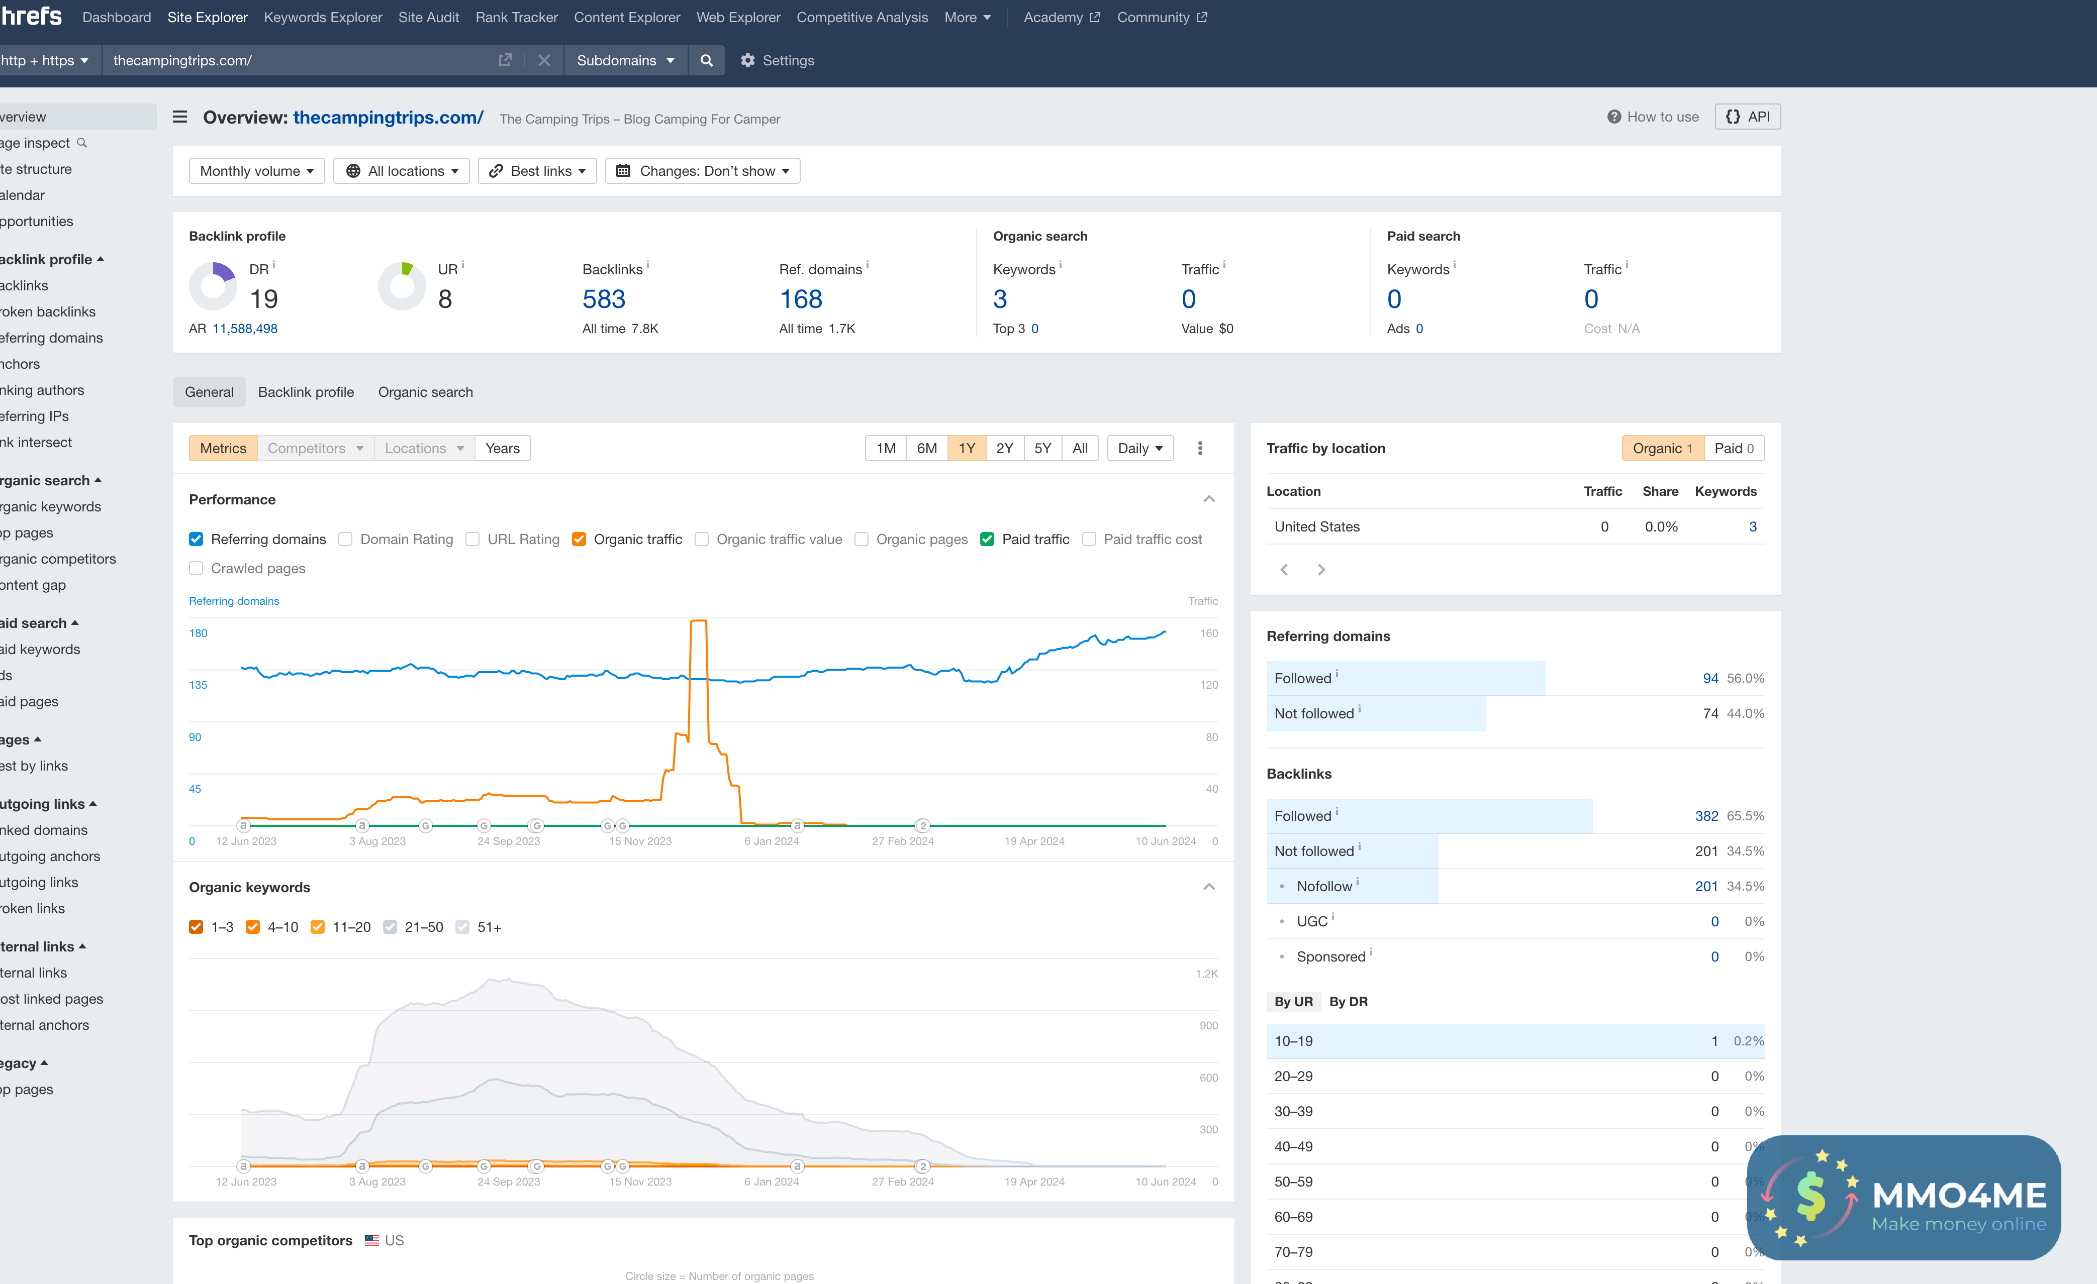Click the 583 backlinks number link
Viewport: 2097px width, 1284px height.
(x=603, y=298)
